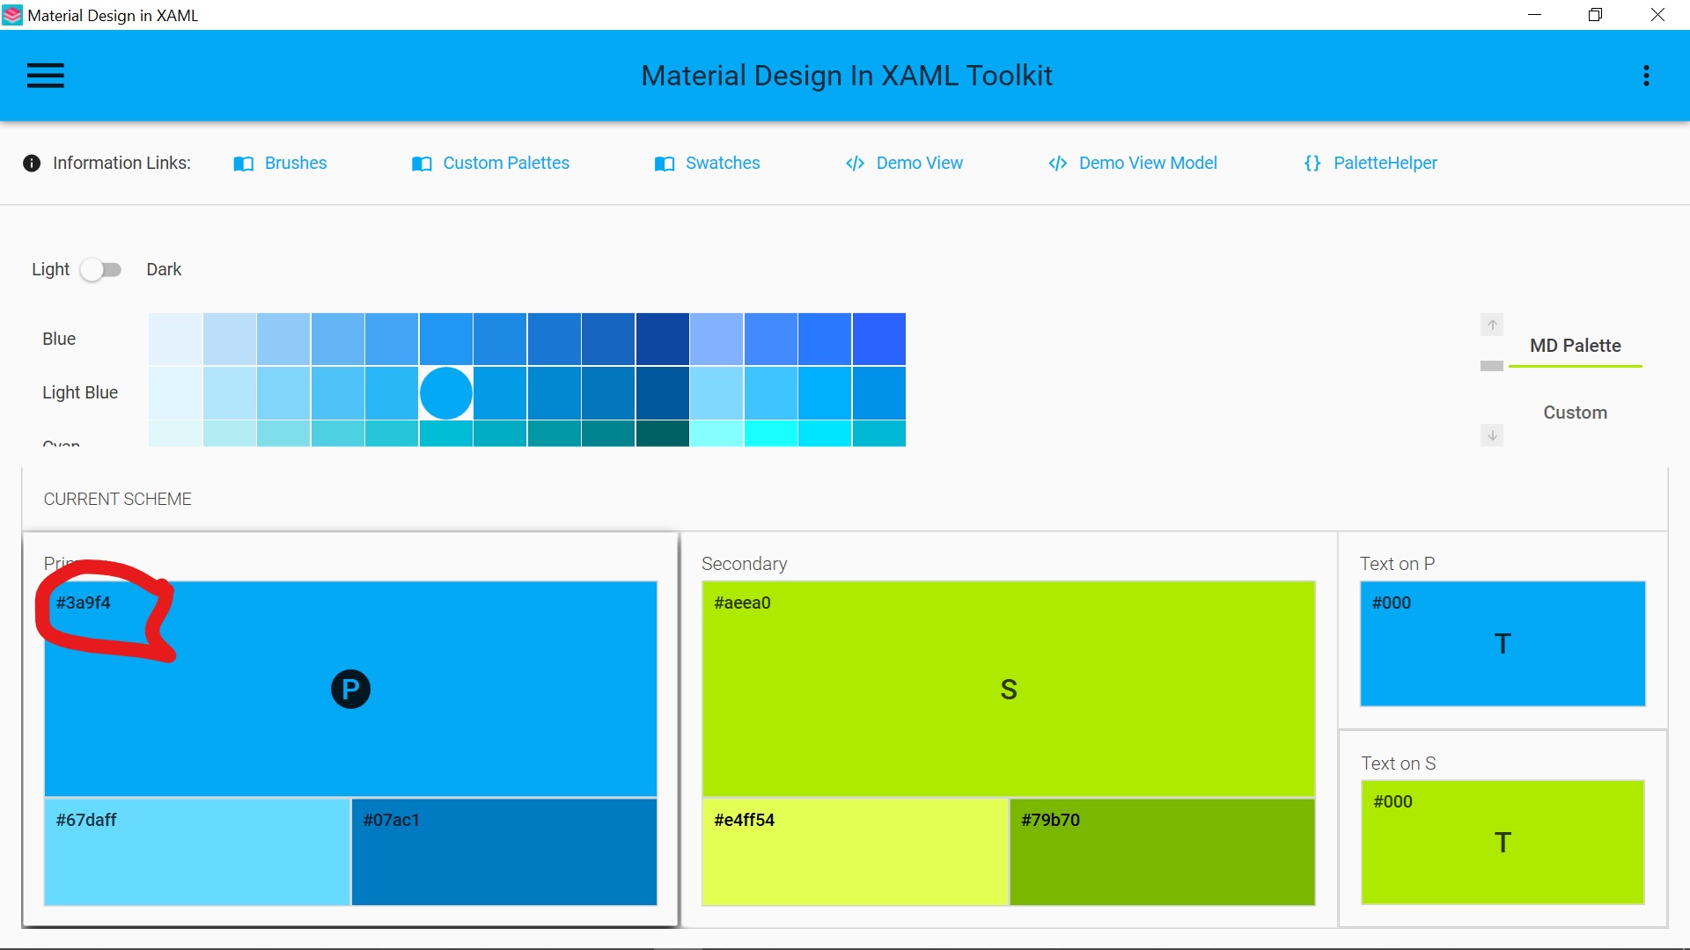Viewport: 1690px width, 950px height.
Task: Click the Information Links info icon
Action: 32,163
